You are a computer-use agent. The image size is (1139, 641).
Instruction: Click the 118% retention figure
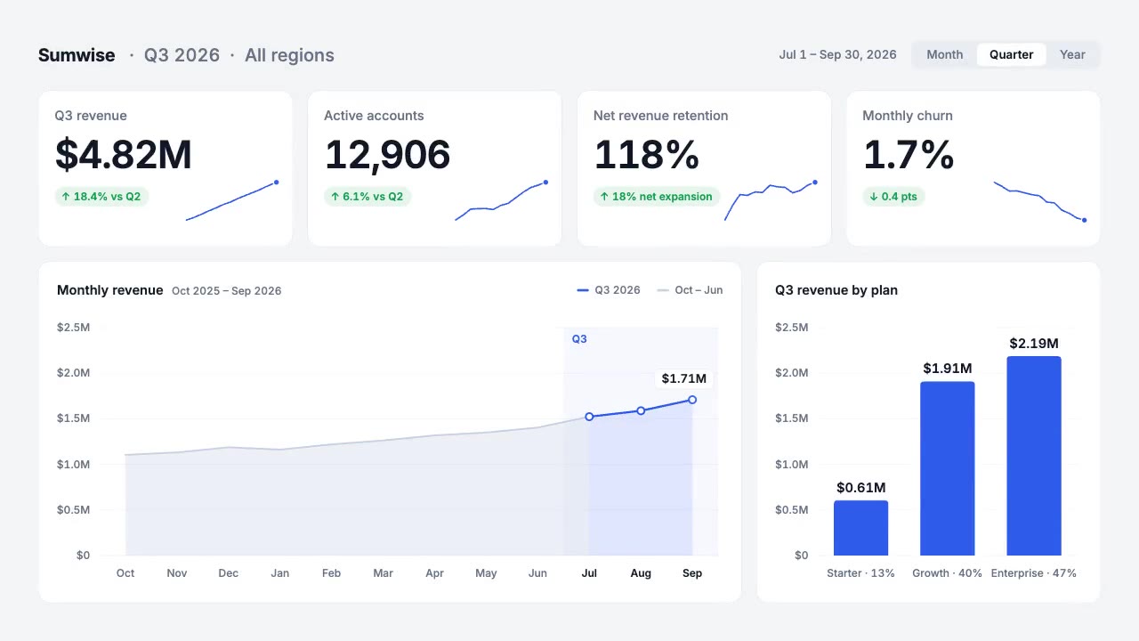tap(646, 155)
